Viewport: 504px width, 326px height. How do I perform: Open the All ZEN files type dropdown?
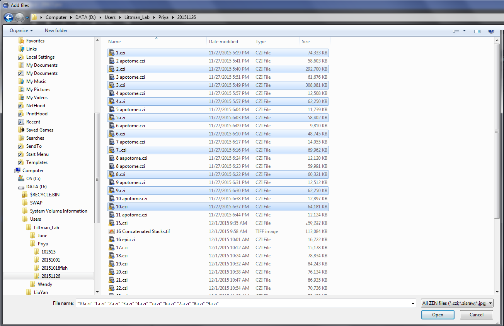(x=457, y=303)
